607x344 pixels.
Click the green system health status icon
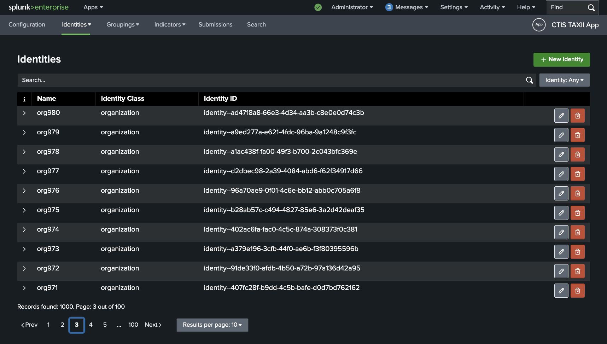click(318, 7)
